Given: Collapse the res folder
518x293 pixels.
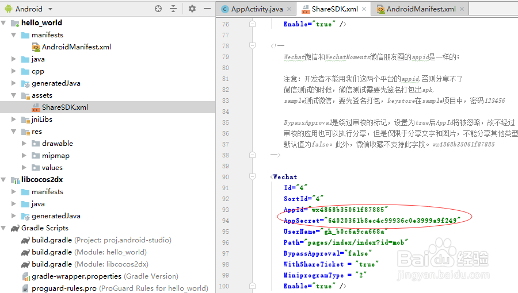Looking at the screenshot, I should tap(14, 132).
